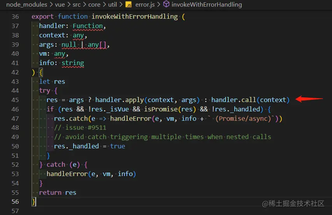
Task: Expand chevron after node_modules breadcrumb
Action: 51,4
